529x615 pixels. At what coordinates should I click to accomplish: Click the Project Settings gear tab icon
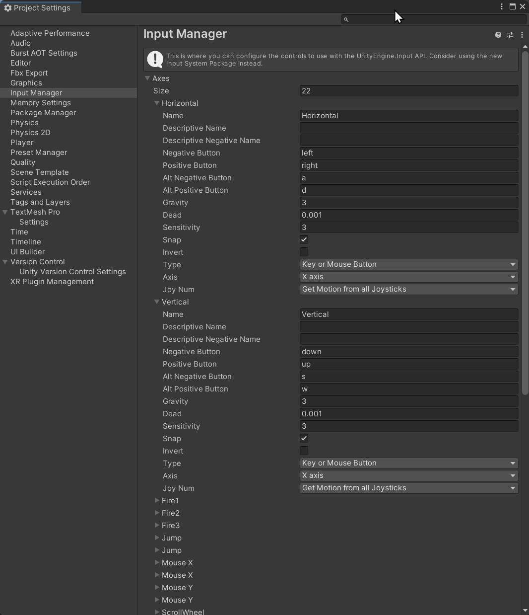(x=8, y=8)
